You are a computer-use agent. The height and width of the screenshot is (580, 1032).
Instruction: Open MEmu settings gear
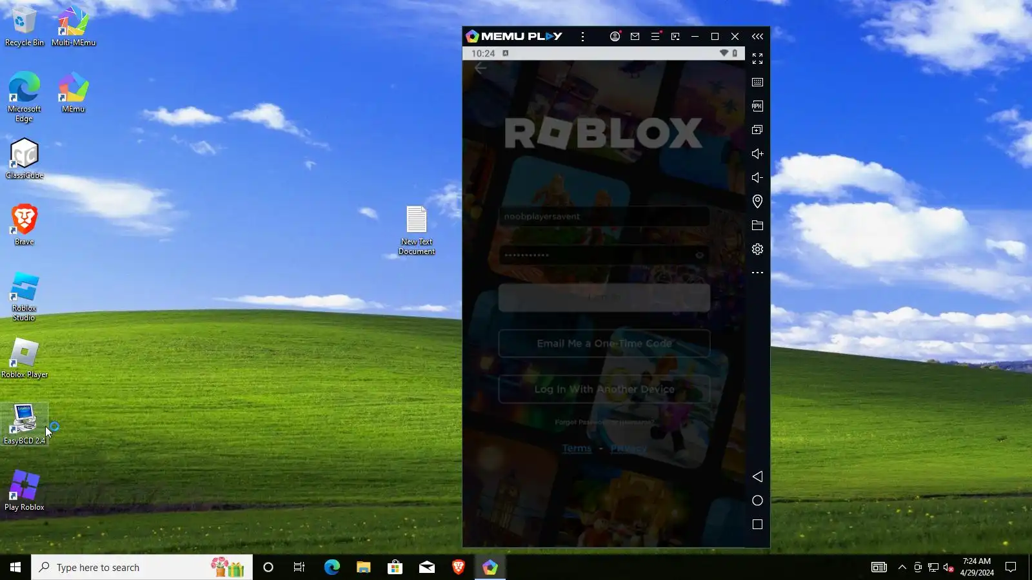click(757, 249)
